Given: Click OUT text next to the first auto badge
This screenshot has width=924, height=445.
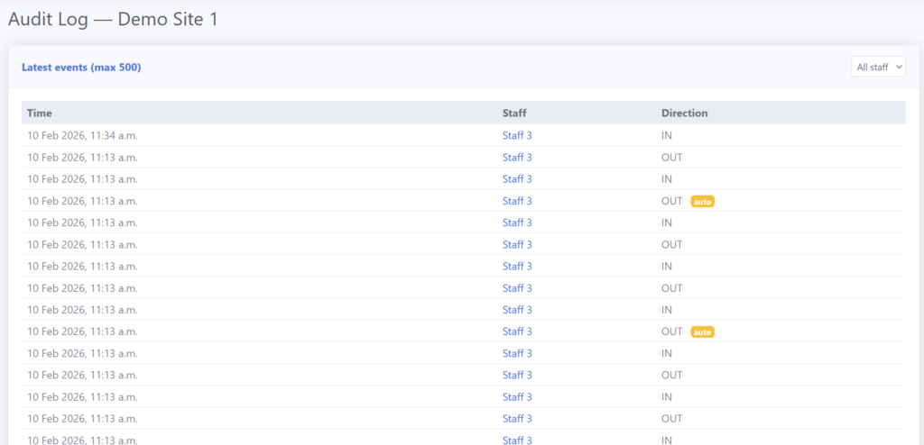Looking at the screenshot, I should point(672,202).
